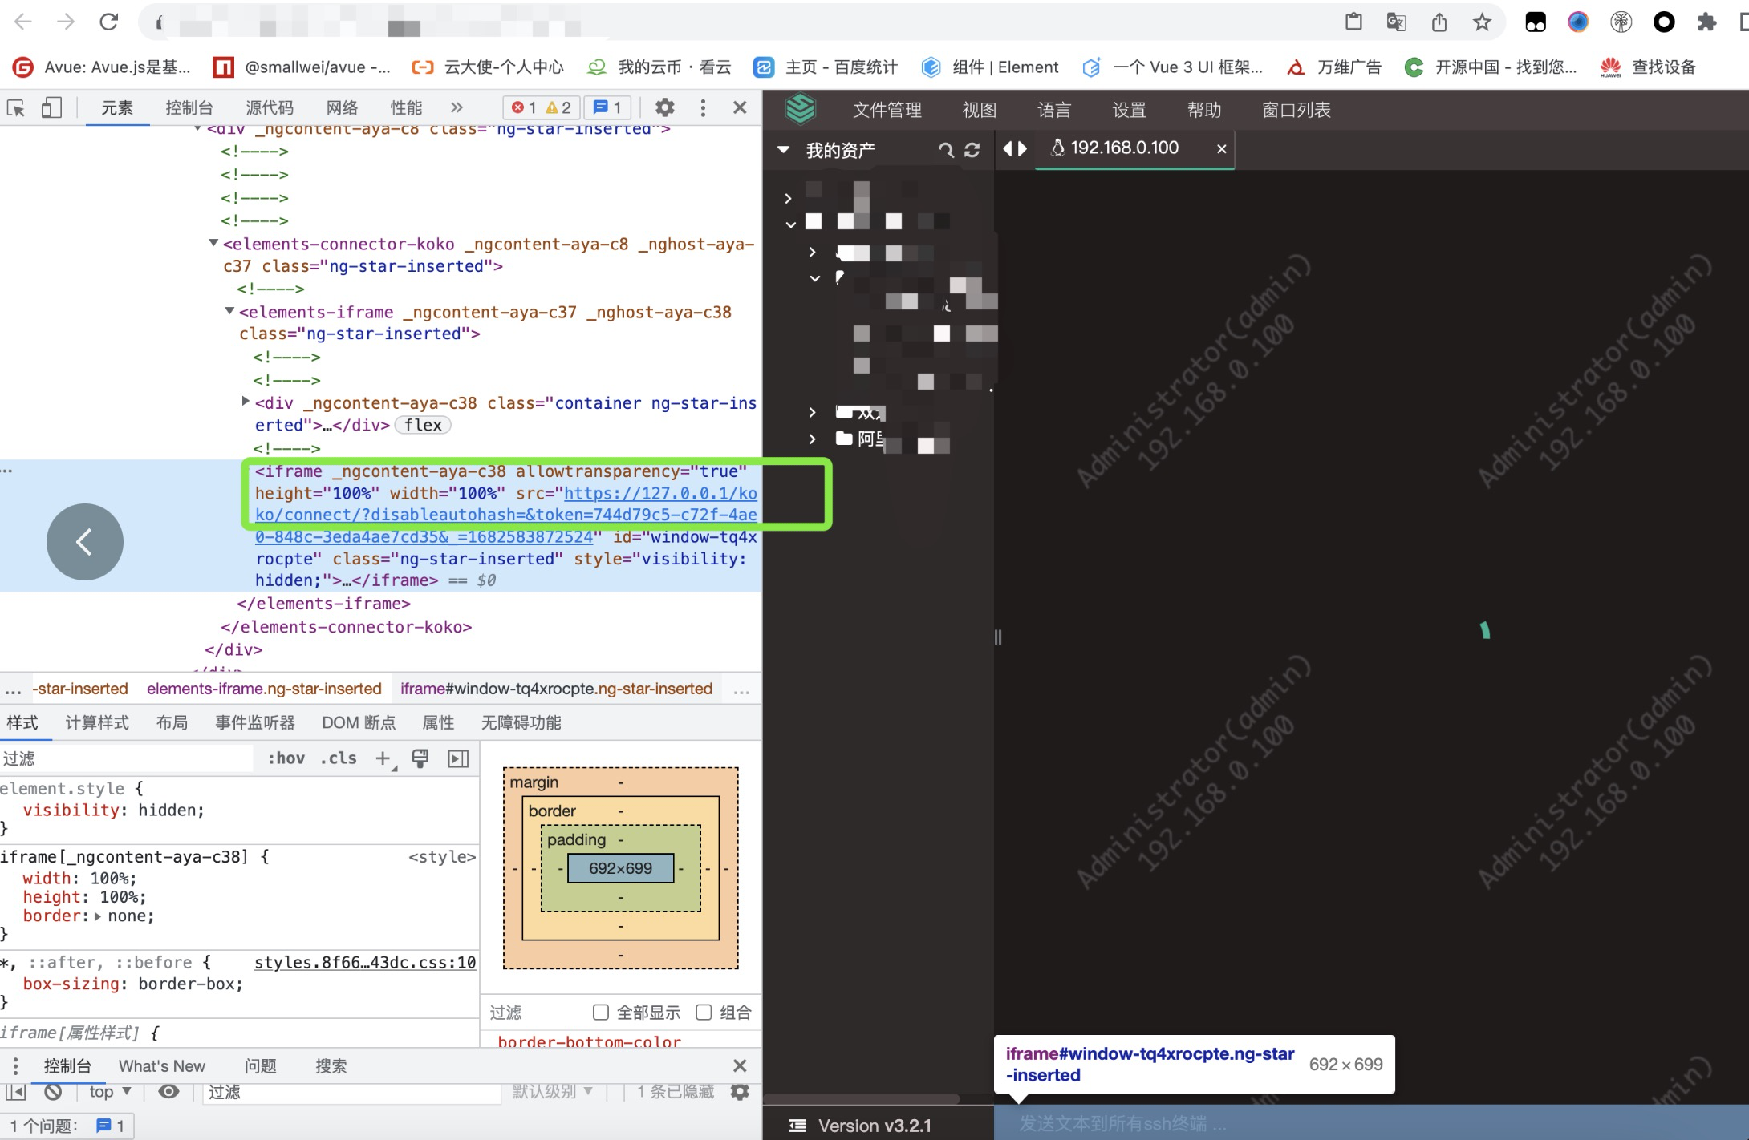
Task: Collapse the elements-connector-koko node
Action: (x=213, y=242)
